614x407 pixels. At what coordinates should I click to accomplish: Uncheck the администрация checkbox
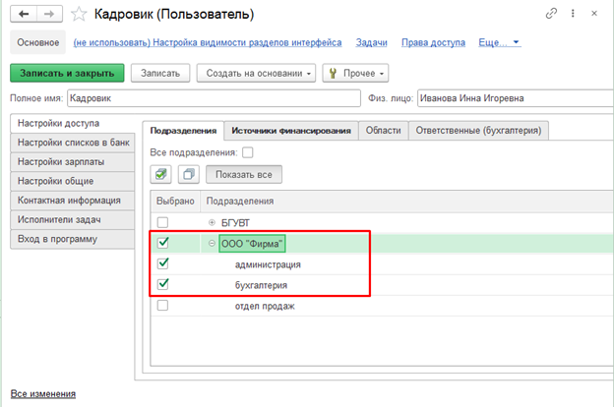click(163, 263)
